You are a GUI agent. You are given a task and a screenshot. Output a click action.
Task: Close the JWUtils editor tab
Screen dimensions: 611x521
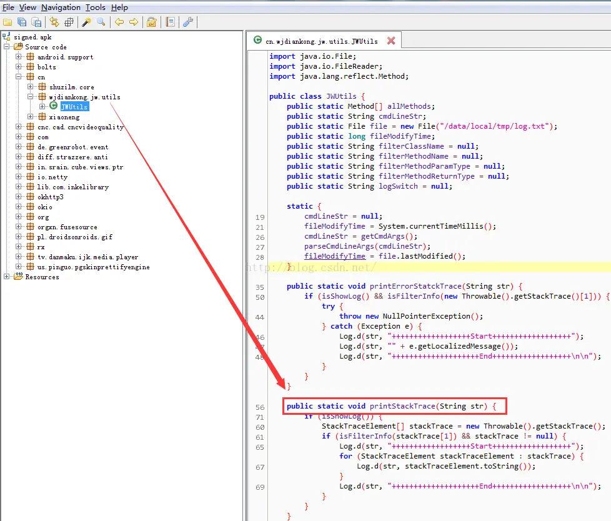pyautogui.click(x=391, y=41)
